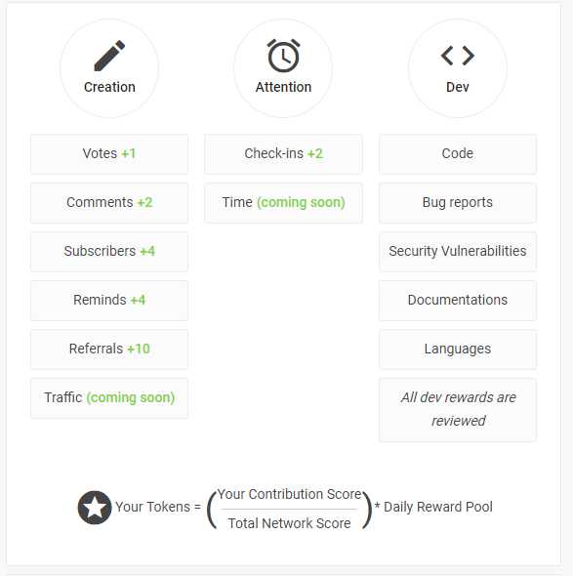Select the Referrals +10 box
Image resolution: width=573 pixels, height=576 pixels.
click(109, 350)
